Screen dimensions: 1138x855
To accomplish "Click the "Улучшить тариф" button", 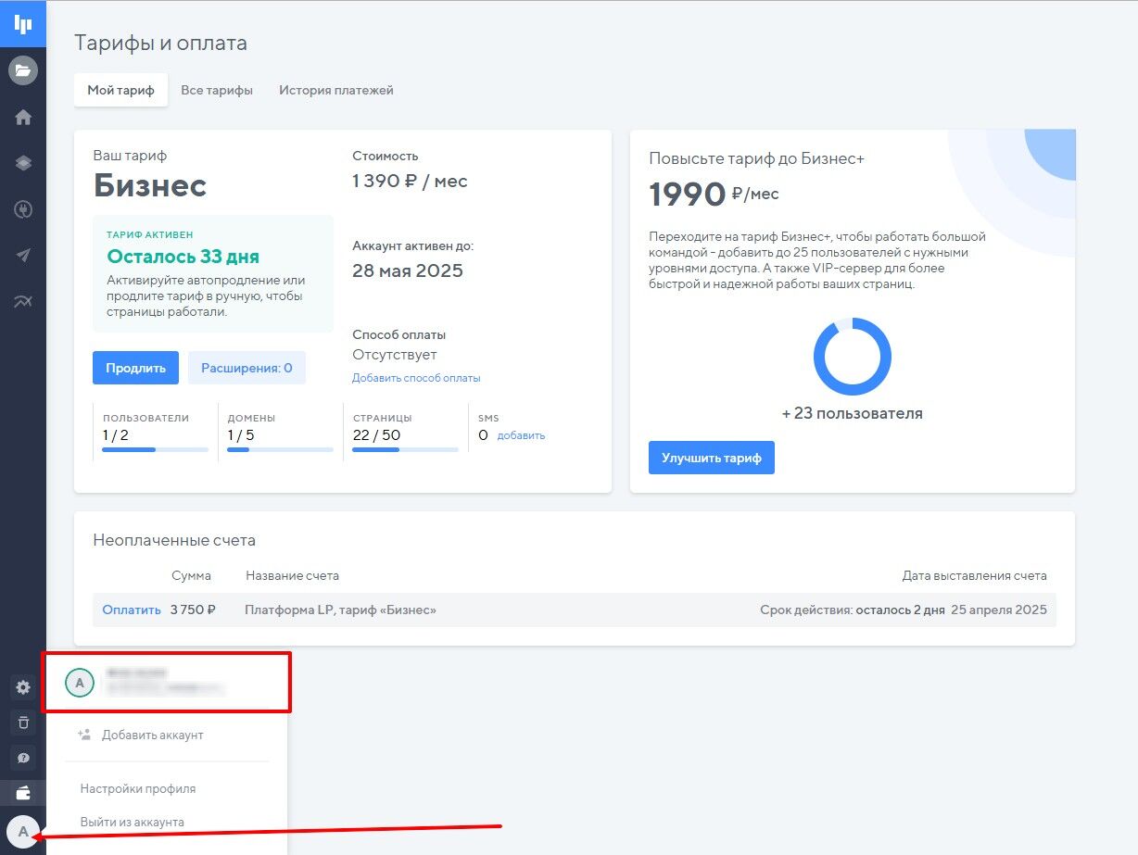I will point(711,458).
